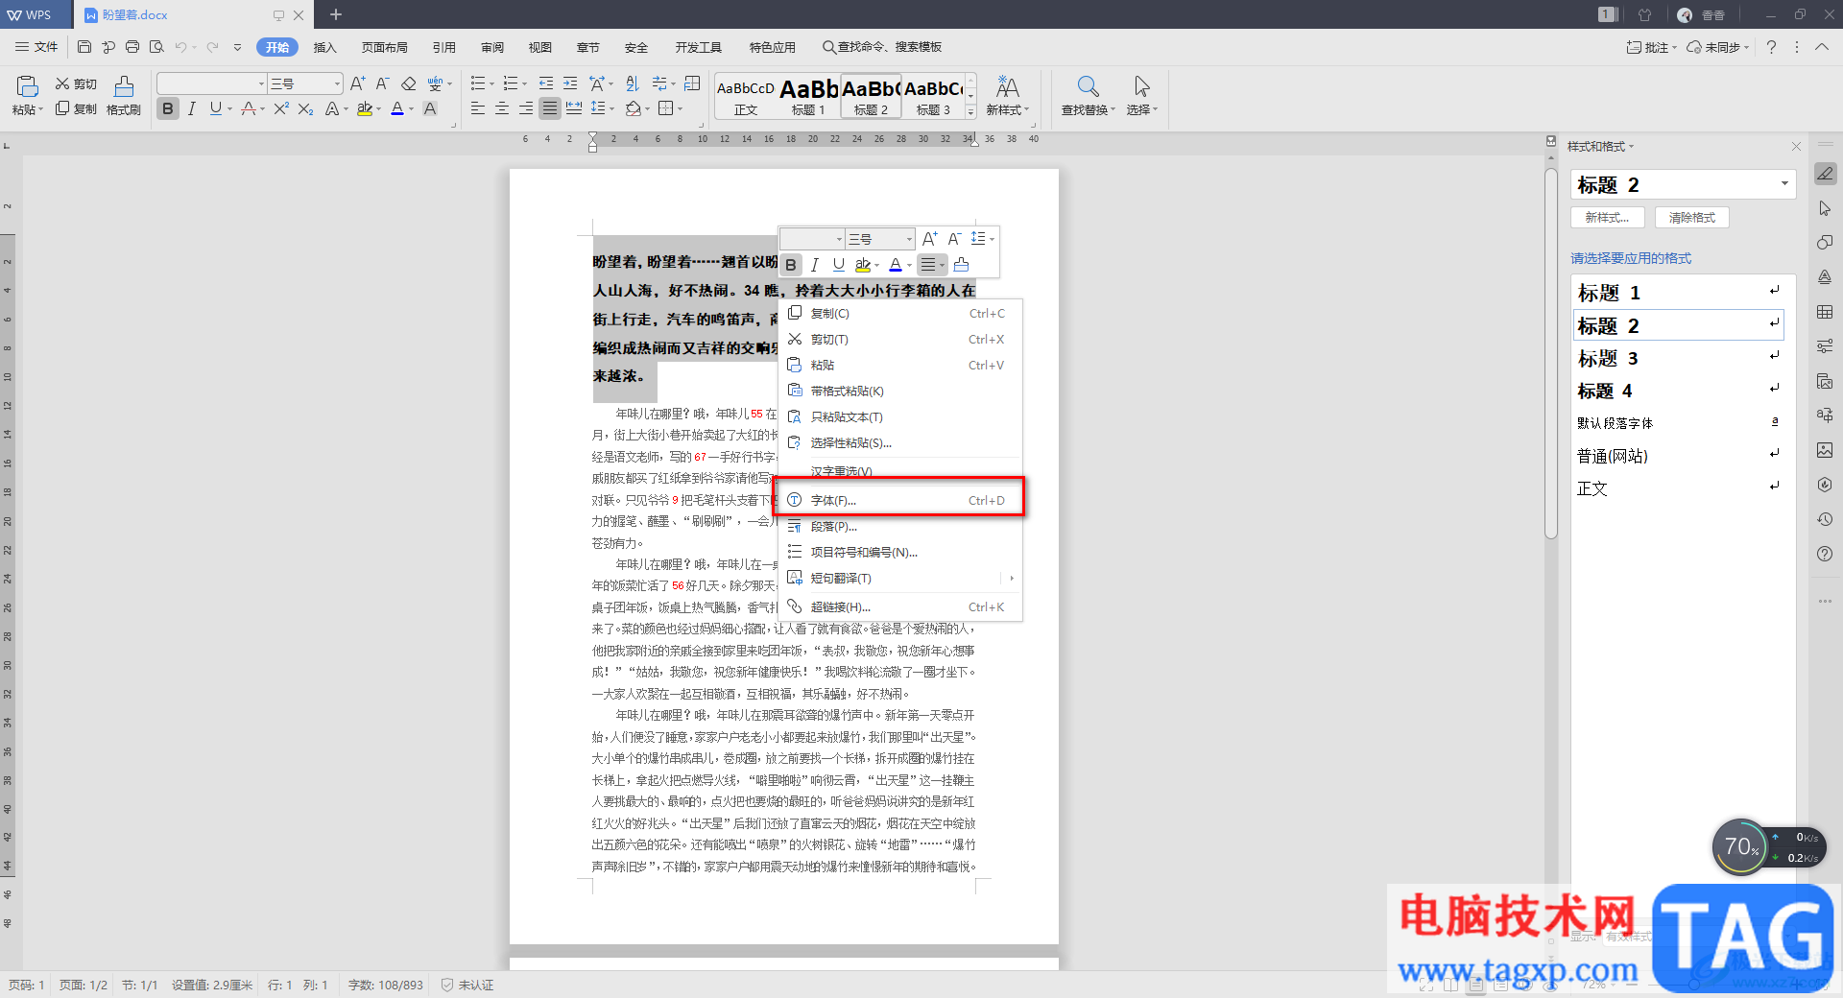This screenshot has width=1843, height=998.
Task: Clear formatting with the eraser icon
Action: (409, 83)
